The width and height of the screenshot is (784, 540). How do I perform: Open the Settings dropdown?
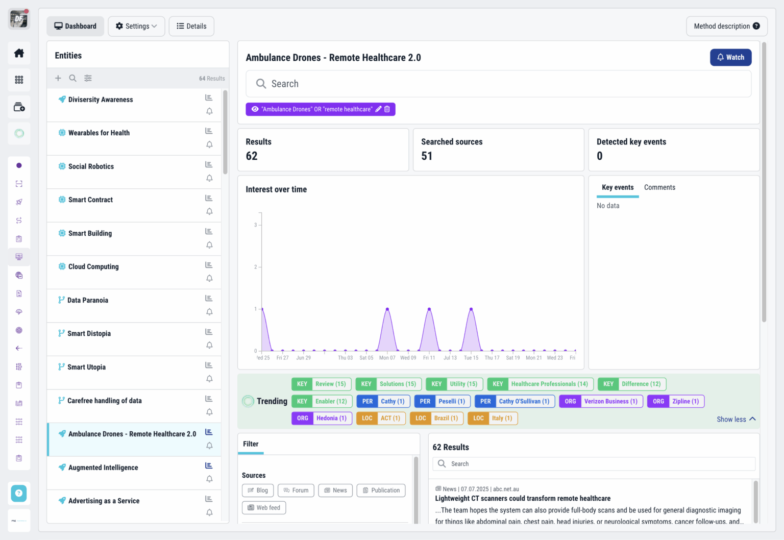pos(136,26)
